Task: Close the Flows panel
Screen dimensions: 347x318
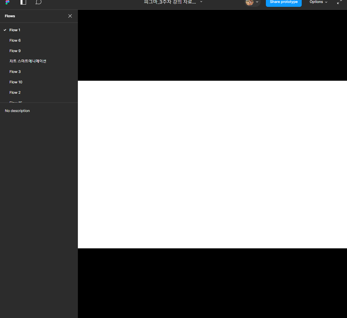Action: coord(70,16)
